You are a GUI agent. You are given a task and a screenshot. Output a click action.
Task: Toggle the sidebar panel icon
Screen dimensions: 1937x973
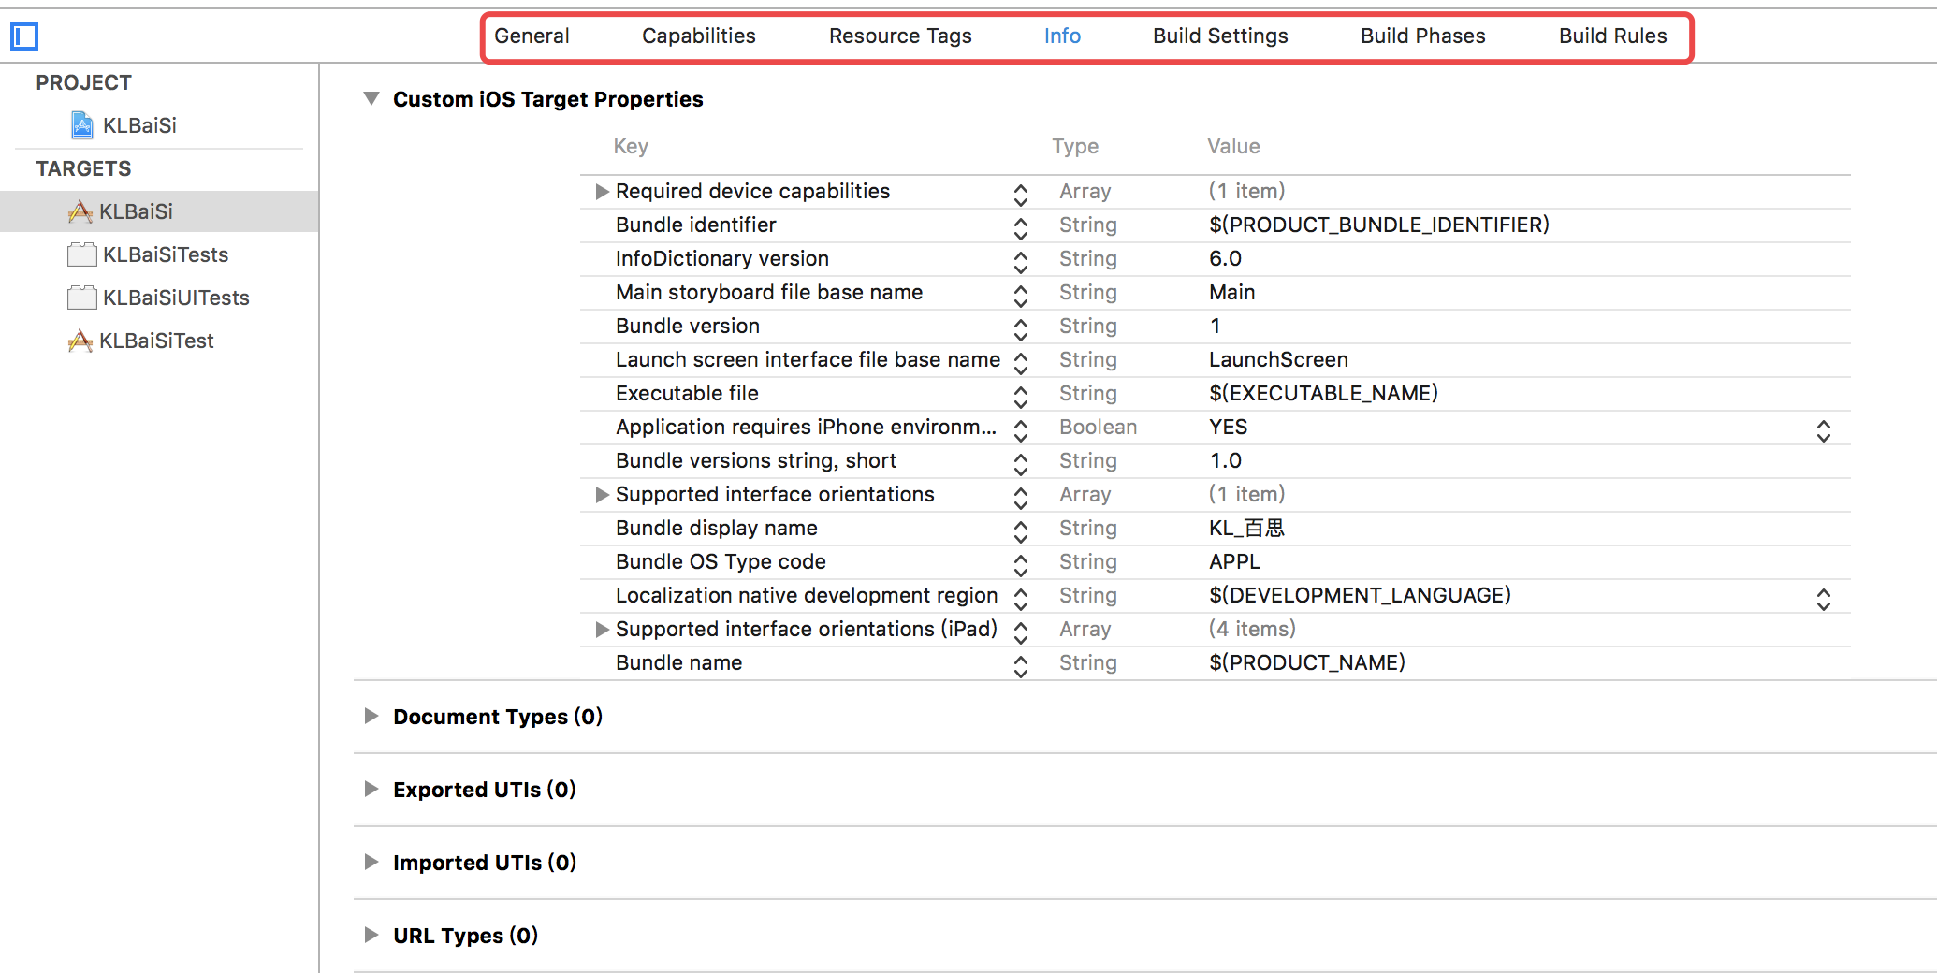pyautogui.click(x=24, y=36)
